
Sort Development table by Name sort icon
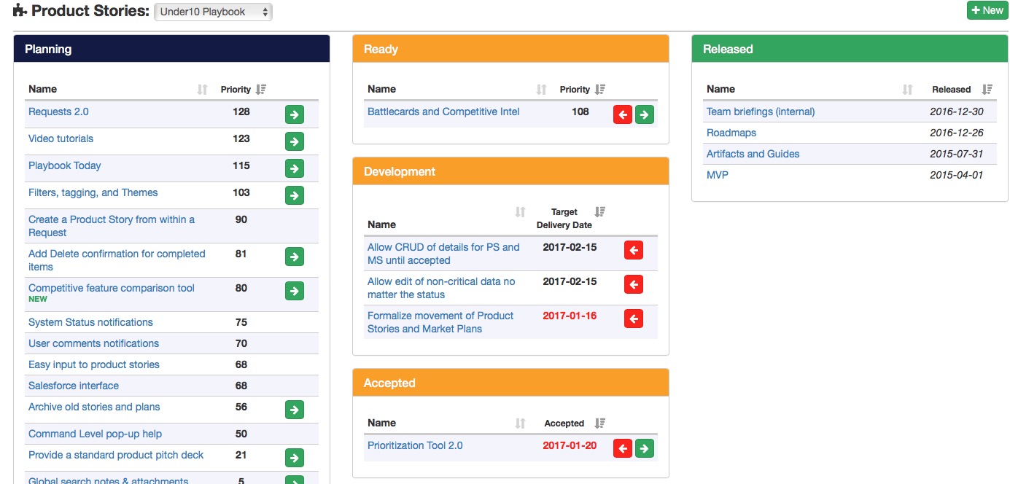(520, 212)
